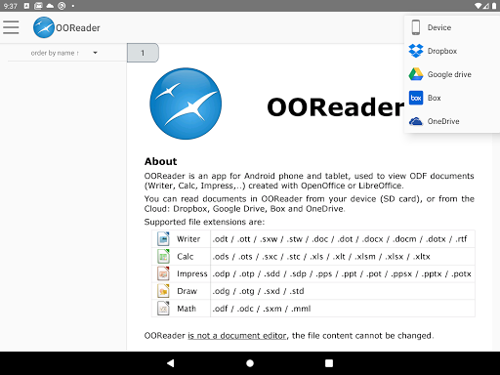
Task: Click the Calc spreadsheet icon in table
Action: [x=163, y=256]
